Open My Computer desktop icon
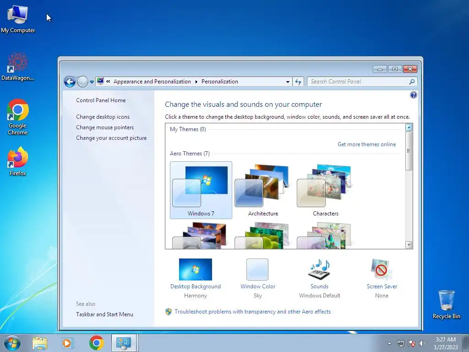Screen dimensions: 469x352 (x=18, y=19)
